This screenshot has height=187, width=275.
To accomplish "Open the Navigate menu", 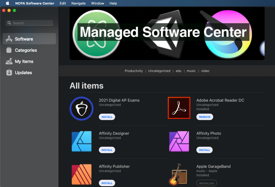I will 78,3.
